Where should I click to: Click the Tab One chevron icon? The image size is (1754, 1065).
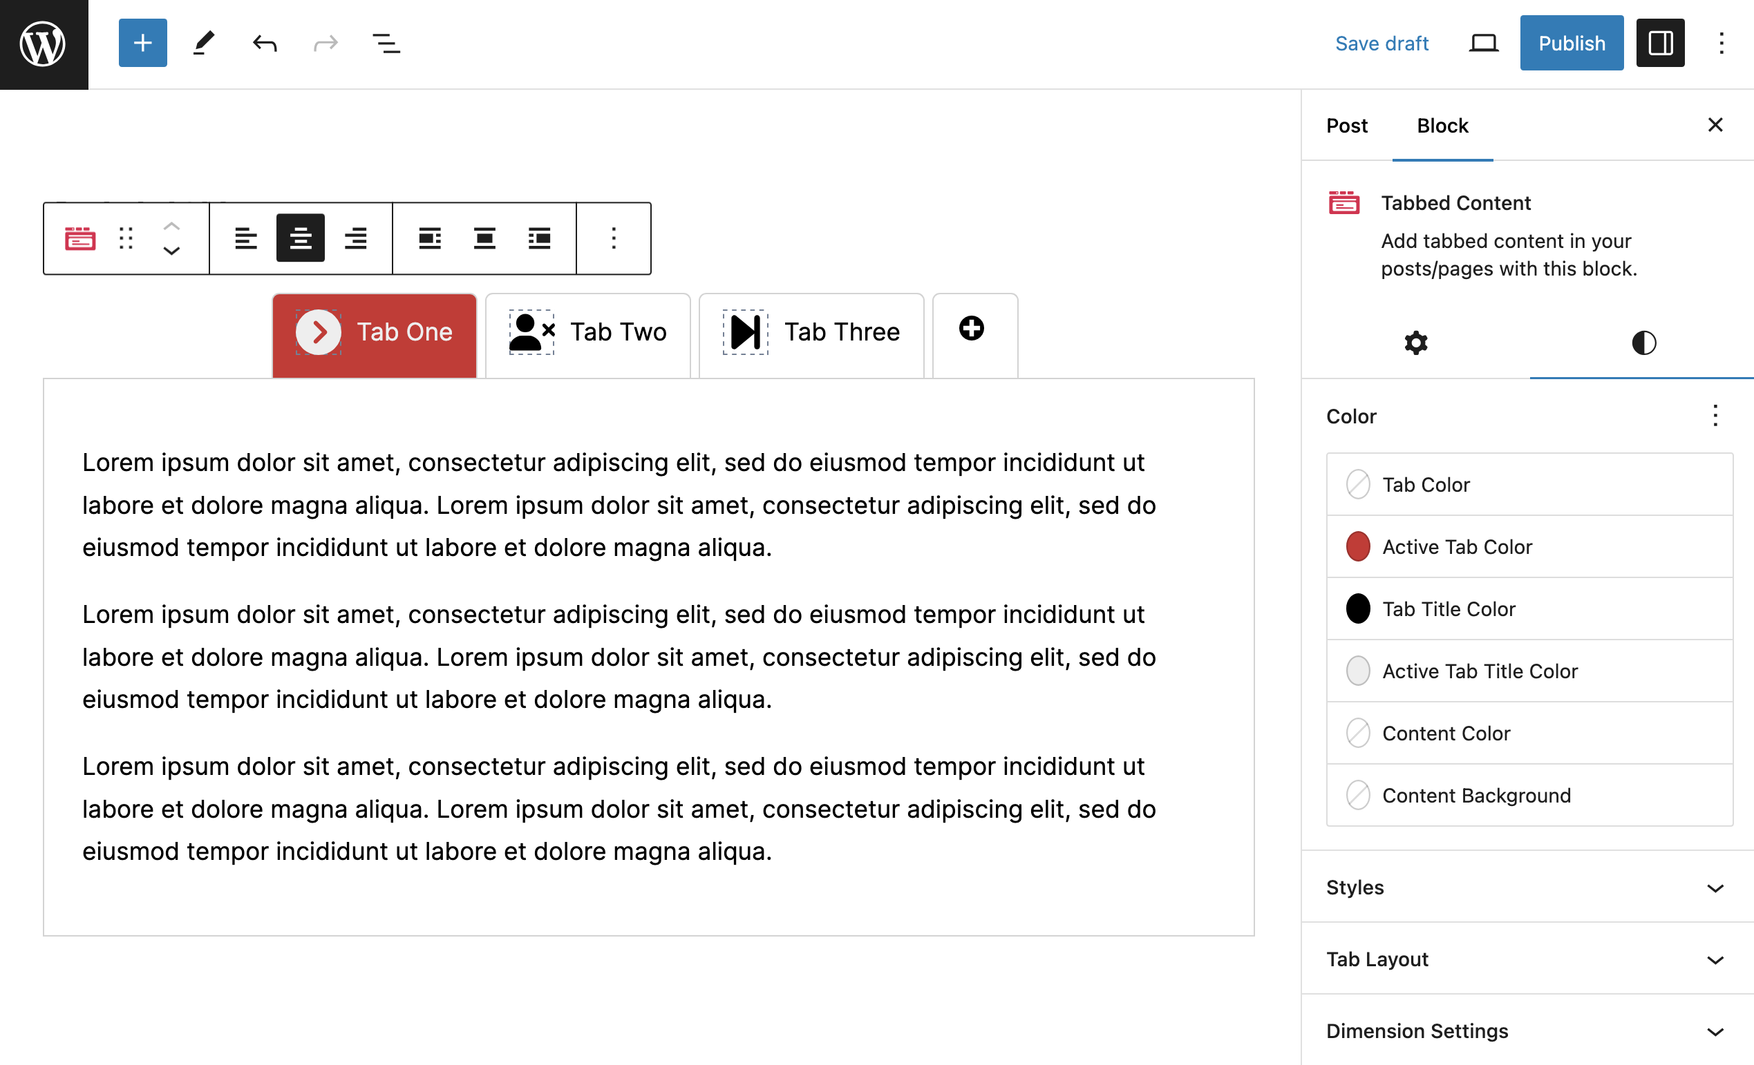point(318,332)
